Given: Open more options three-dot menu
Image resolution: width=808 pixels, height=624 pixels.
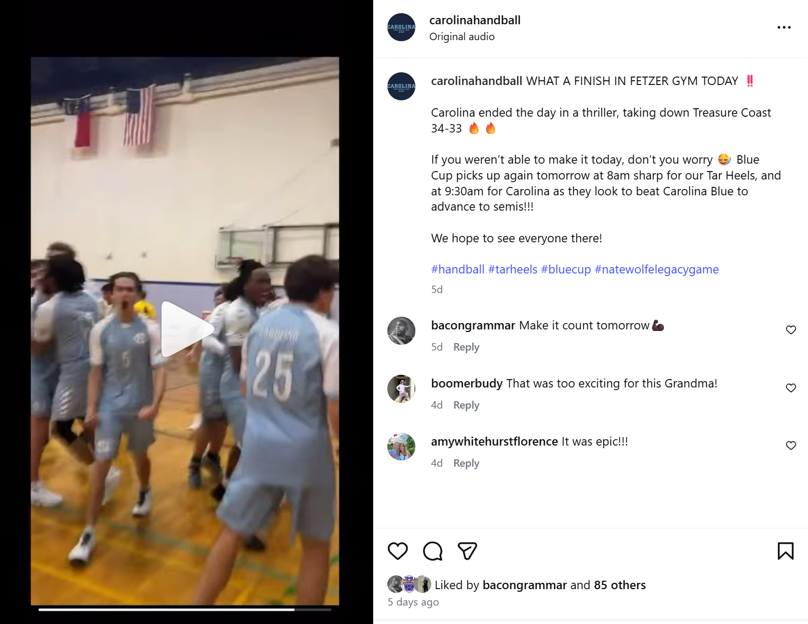Looking at the screenshot, I should coord(784,27).
